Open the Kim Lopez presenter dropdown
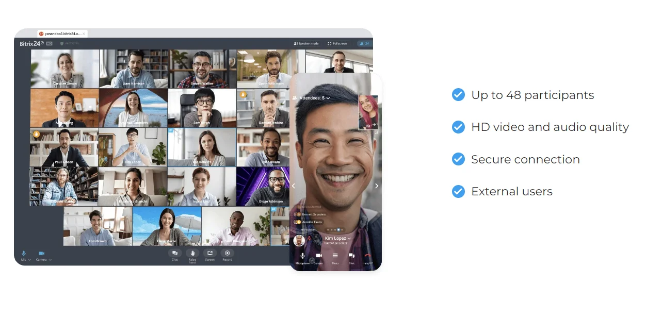646x318 pixels. [337, 239]
